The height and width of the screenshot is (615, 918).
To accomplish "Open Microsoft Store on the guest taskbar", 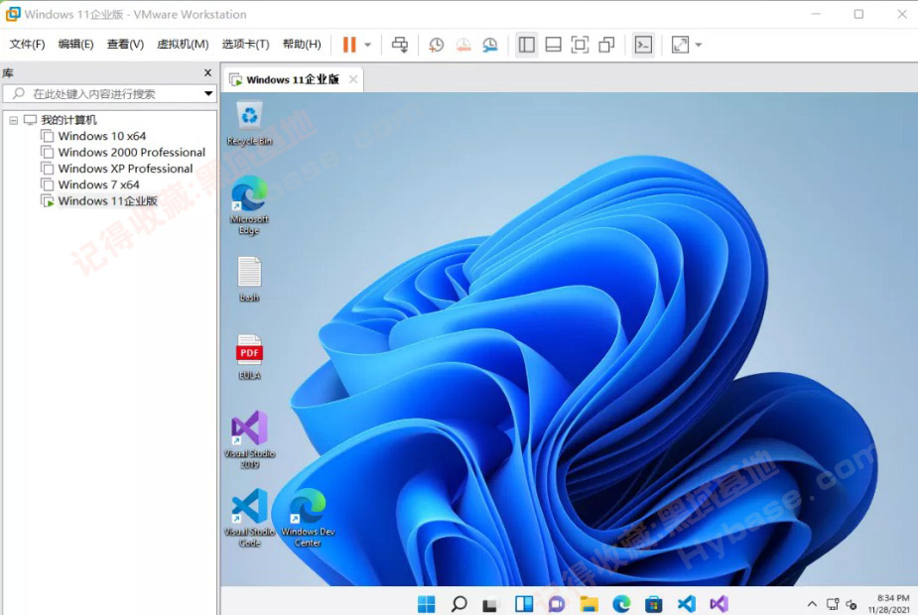I will pyautogui.click(x=653, y=603).
